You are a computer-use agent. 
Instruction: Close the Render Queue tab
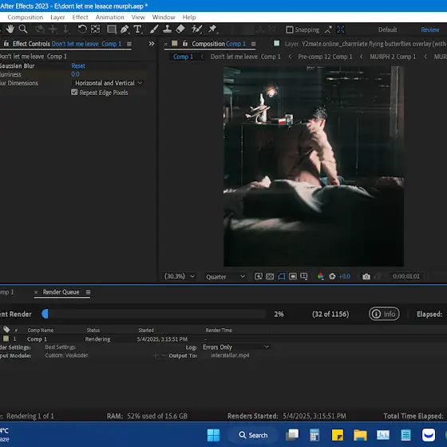pos(36,292)
